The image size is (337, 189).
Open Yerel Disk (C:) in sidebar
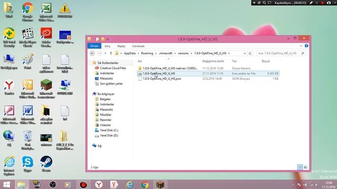click(x=106, y=130)
